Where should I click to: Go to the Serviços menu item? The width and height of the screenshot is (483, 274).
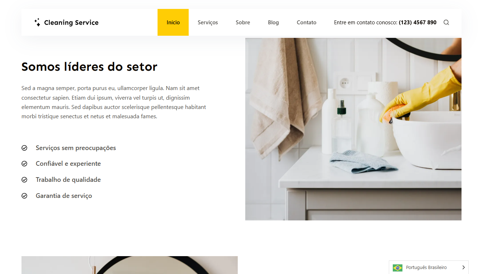[x=208, y=23]
